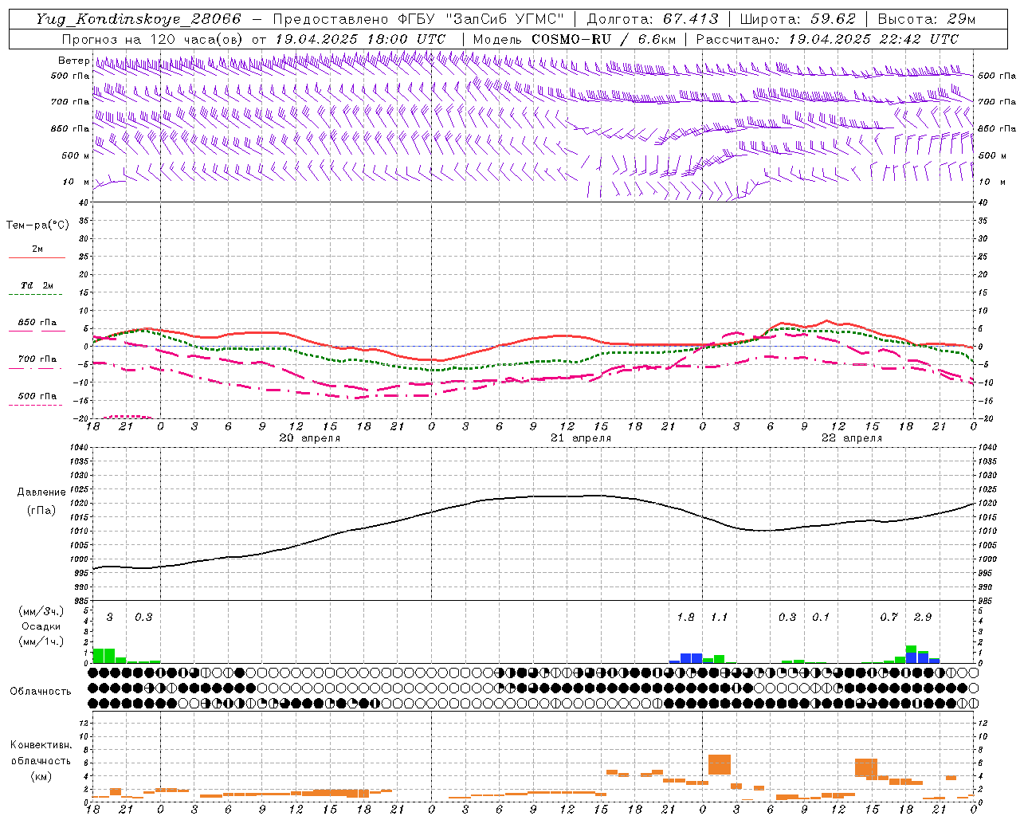This screenshot has height=816, width=1020.
Task: Click the 3-hour precipitation value 1.8
Action: (x=685, y=618)
